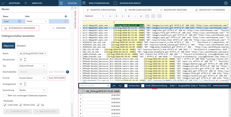The width and height of the screenshot is (231, 117).
Task: Click in the Name input field
Action: point(32,53)
